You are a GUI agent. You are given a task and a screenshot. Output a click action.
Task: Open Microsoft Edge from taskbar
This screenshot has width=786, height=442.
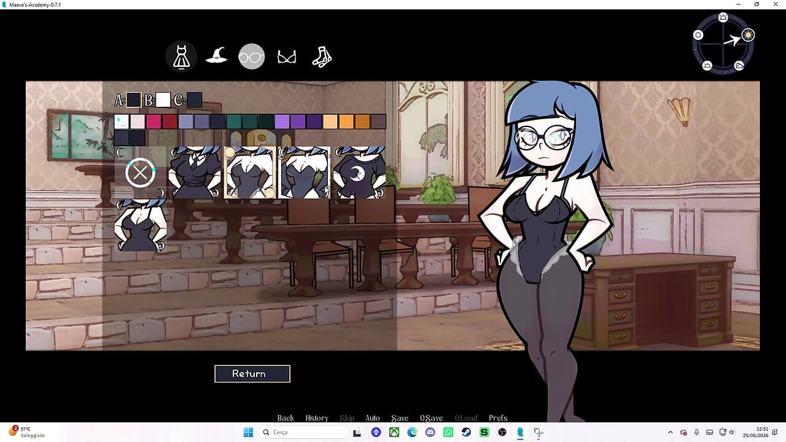pyautogui.click(x=412, y=432)
